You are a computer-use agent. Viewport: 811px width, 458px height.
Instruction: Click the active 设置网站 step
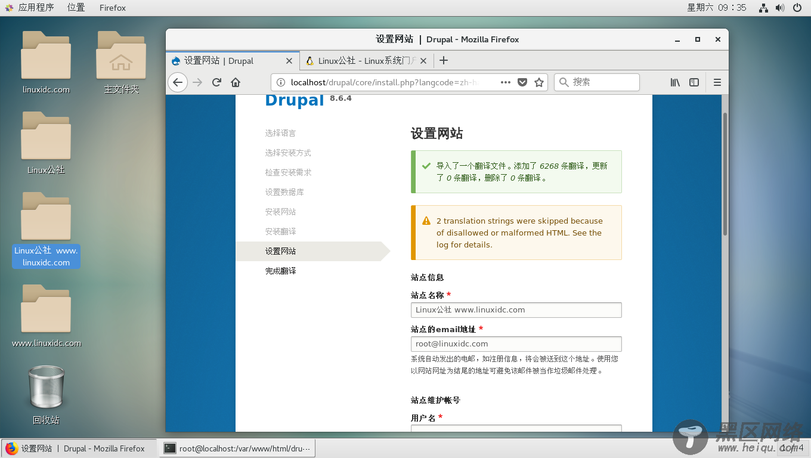click(312, 251)
